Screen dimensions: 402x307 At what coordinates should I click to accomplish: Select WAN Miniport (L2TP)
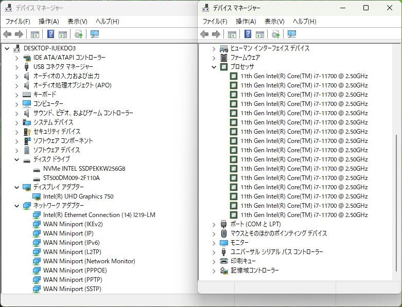72,252
